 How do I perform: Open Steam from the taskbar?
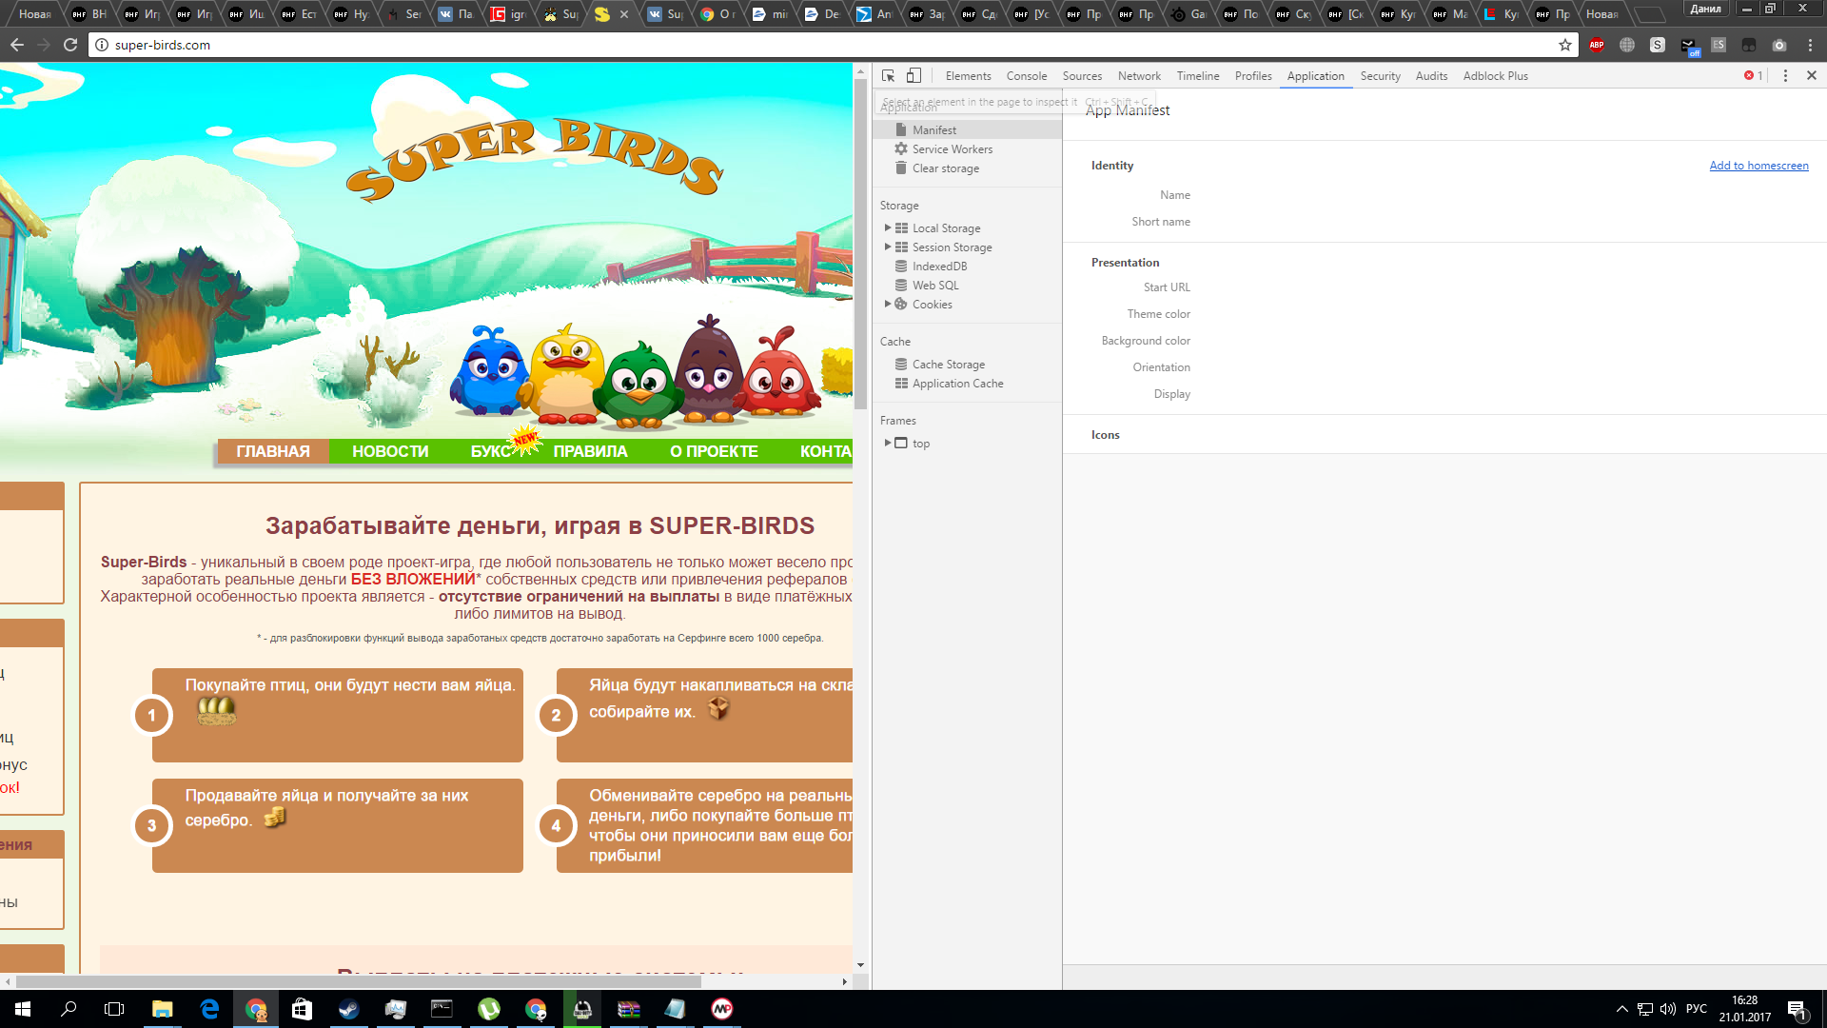coord(348,1009)
